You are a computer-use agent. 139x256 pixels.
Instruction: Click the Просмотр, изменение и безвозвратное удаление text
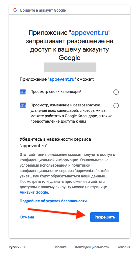(x=71, y=113)
